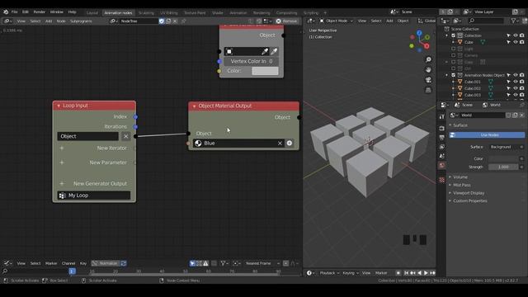Unlink the NodeTree with X icon
This screenshot has width=528, height=297.
pos(175,21)
